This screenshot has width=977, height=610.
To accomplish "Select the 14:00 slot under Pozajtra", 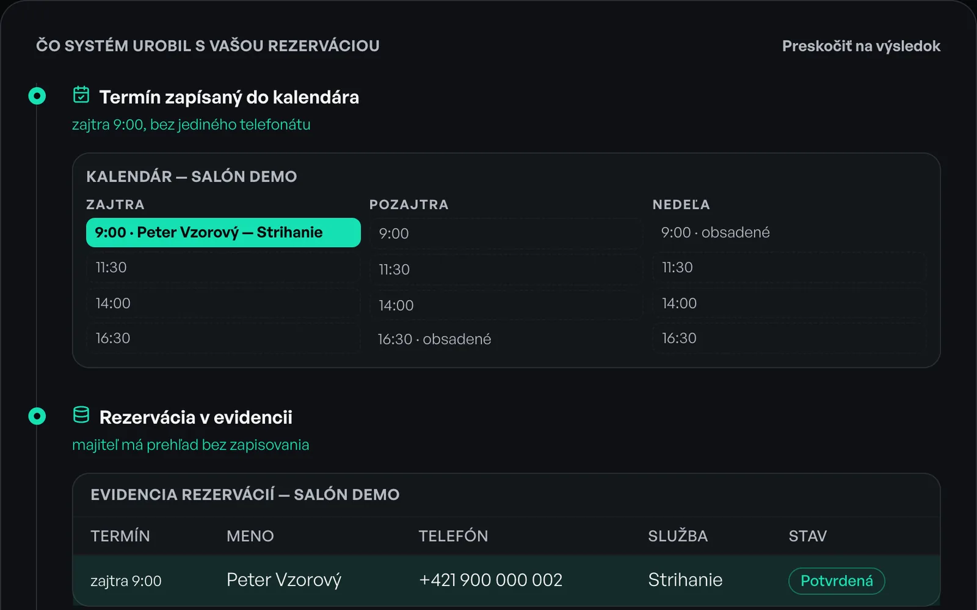I will (506, 305).
